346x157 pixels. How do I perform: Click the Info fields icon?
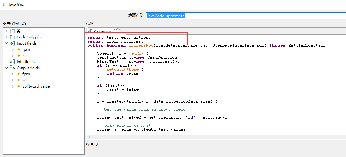point(13,62)
